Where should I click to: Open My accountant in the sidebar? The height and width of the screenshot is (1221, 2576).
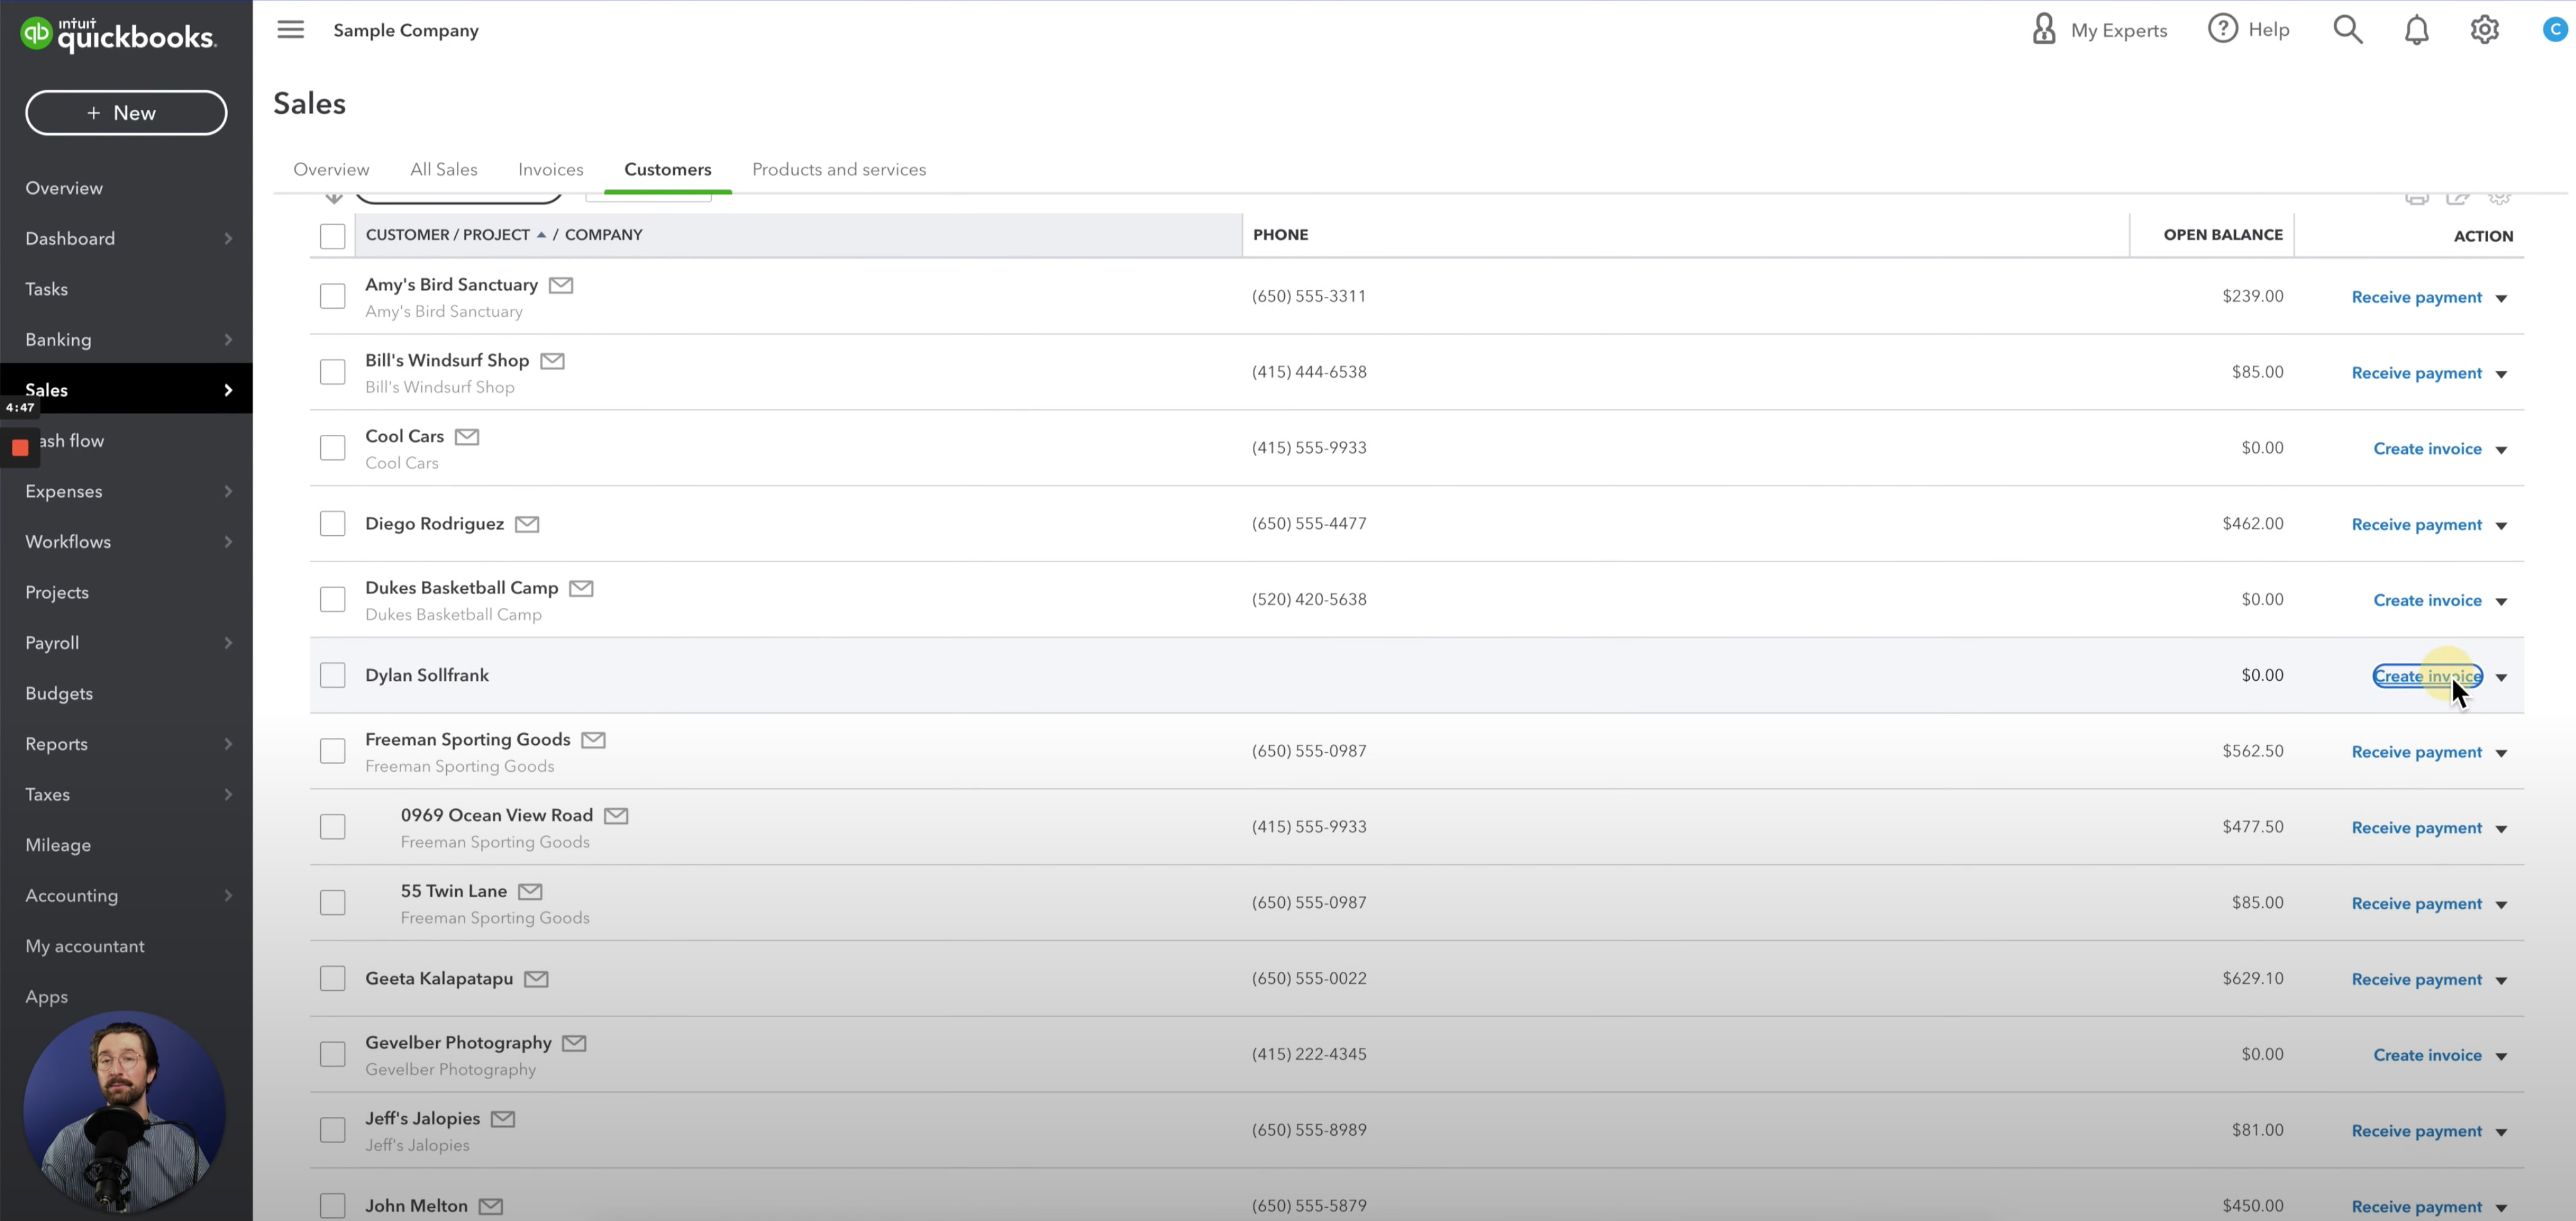point(85,947)
